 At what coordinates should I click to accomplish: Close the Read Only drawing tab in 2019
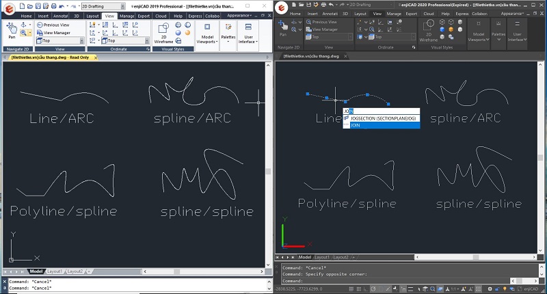click(96, 57)
